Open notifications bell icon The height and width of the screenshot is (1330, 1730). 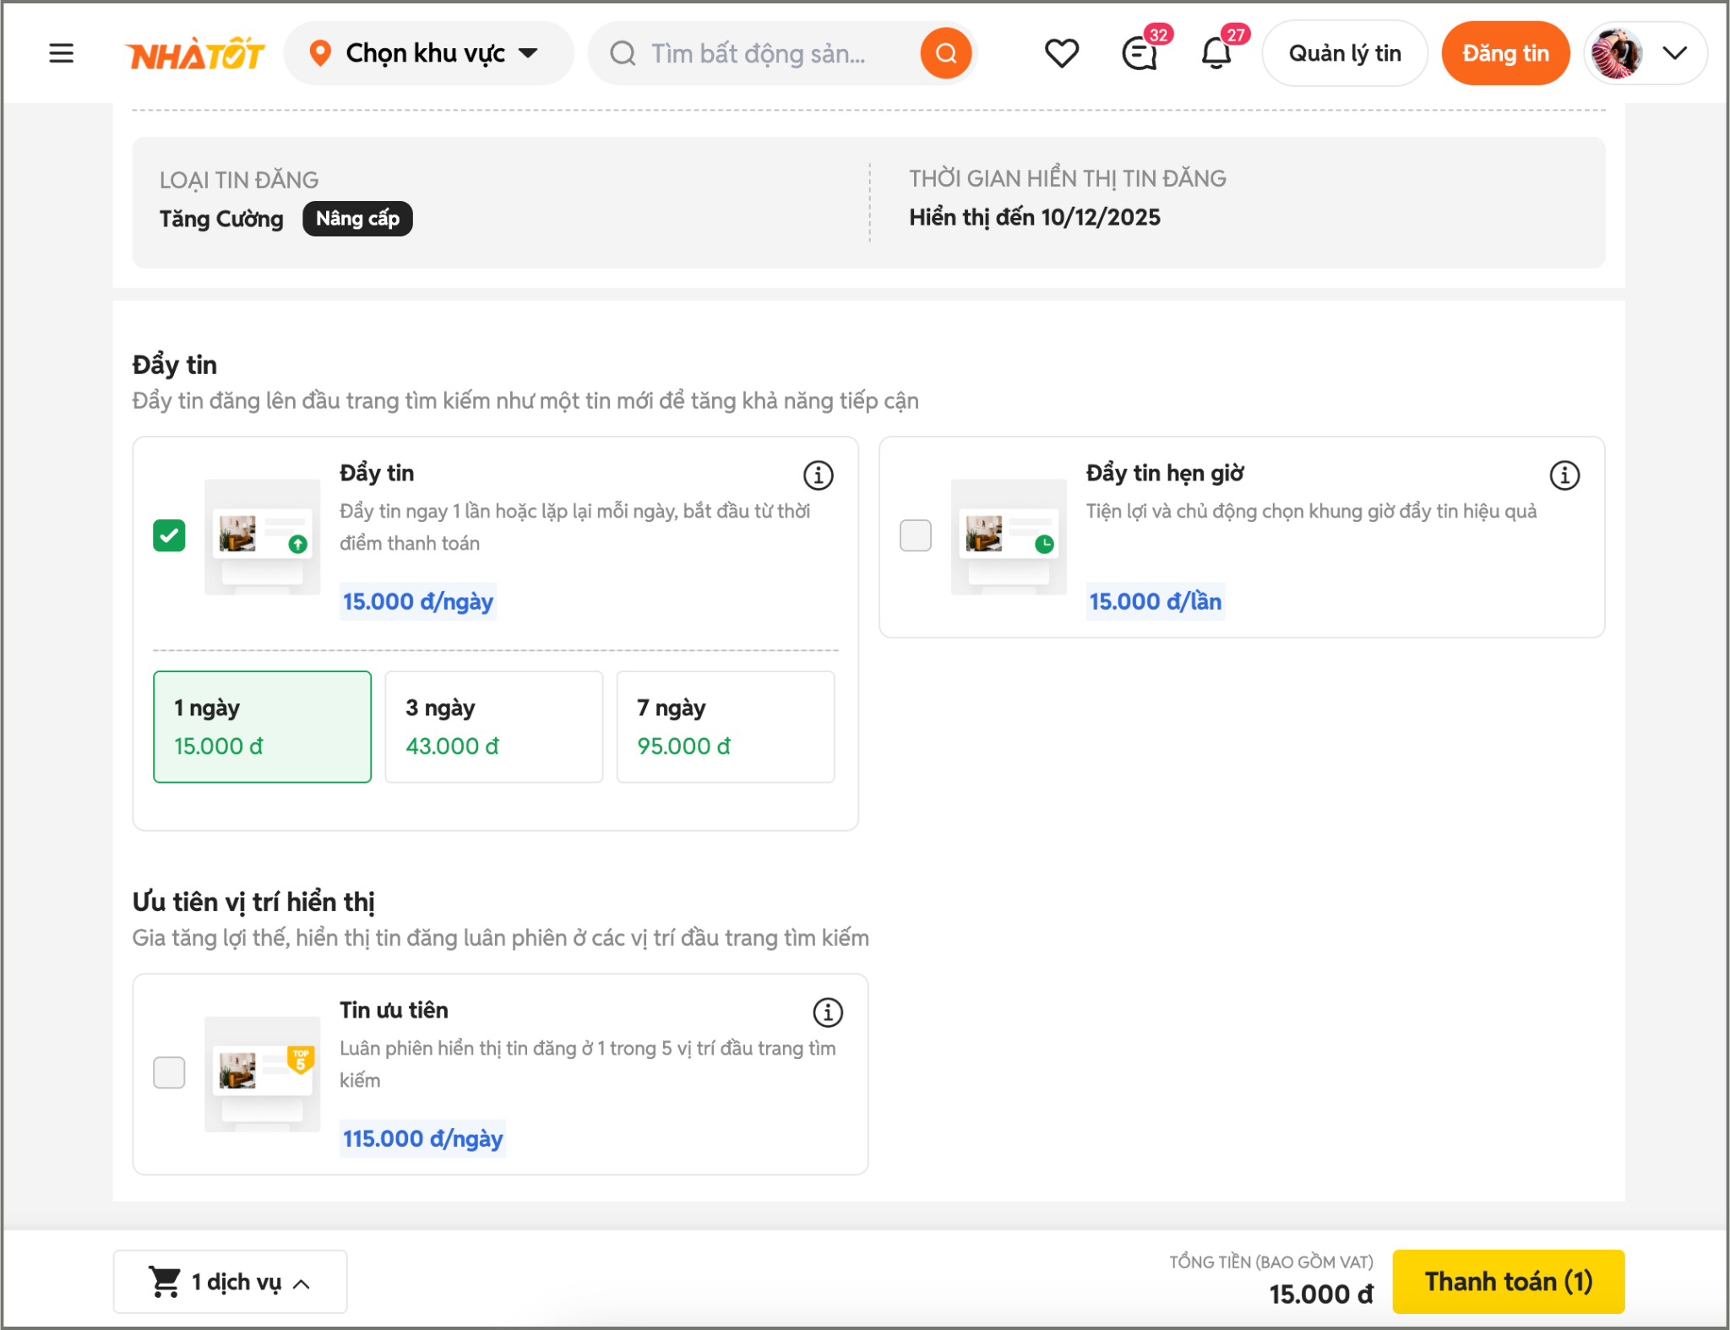tap(1216, 54)
